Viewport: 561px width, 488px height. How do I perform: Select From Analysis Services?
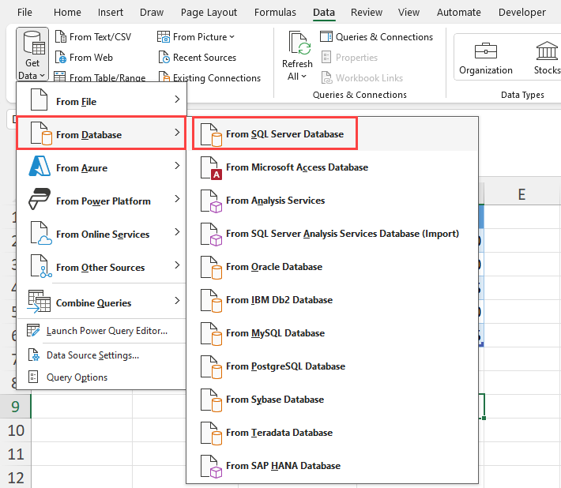coord(332,201)
